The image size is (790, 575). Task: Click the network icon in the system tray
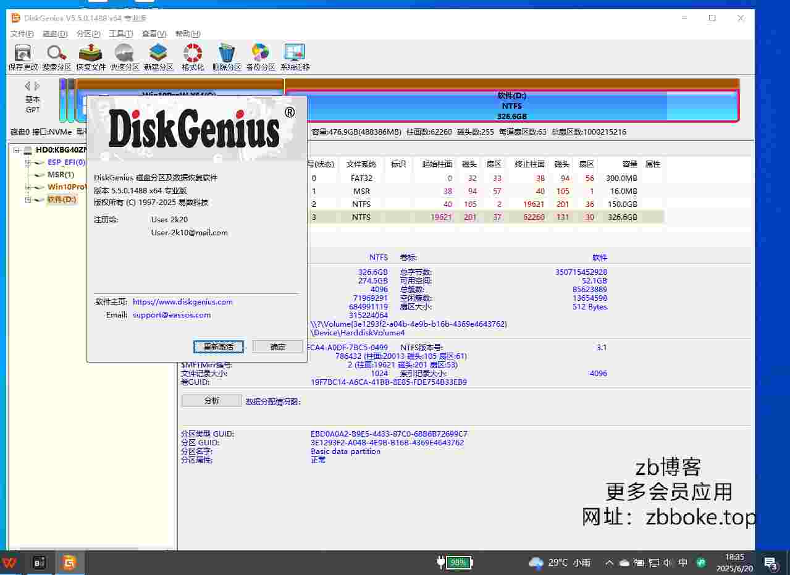point(653,563)
